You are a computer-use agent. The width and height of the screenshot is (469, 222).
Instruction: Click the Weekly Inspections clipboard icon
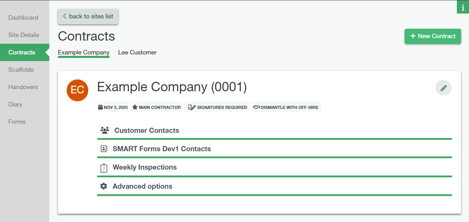[104, 168]
